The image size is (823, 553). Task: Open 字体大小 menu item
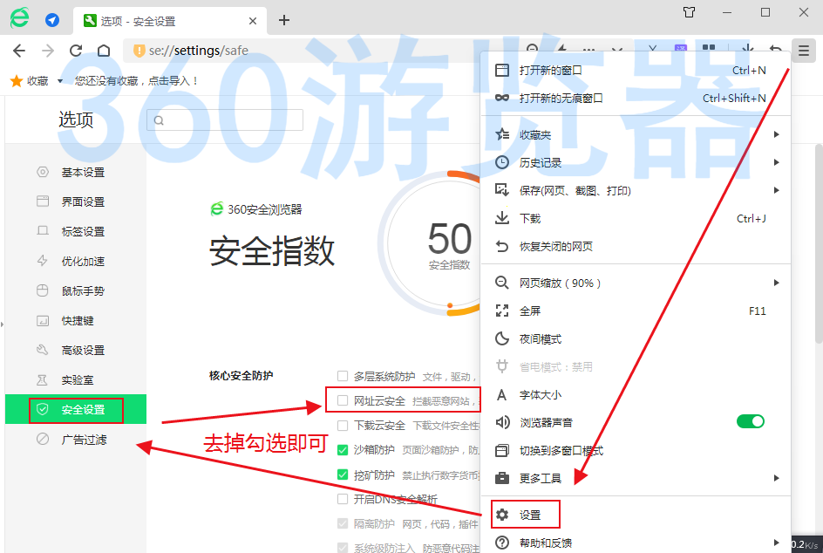(636, 395)
